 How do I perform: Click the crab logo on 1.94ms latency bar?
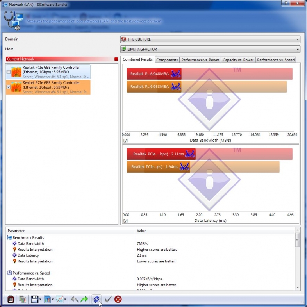point(184,167)
